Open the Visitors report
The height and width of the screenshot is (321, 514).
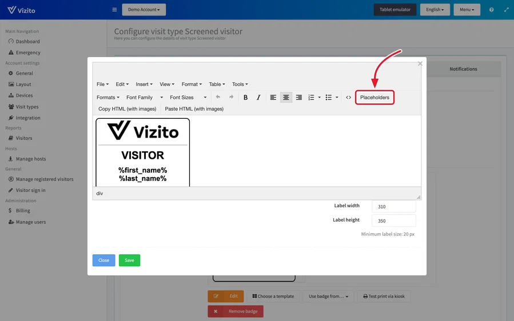24,138
